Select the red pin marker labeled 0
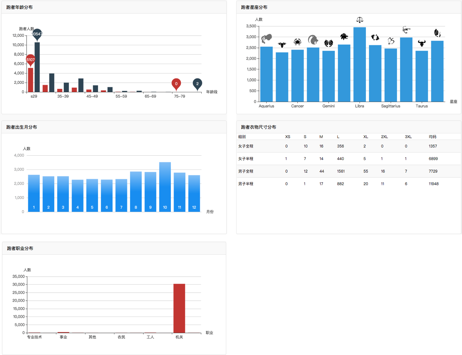The height and width of the screenshot is (355, 462). [x=176, y=84]
